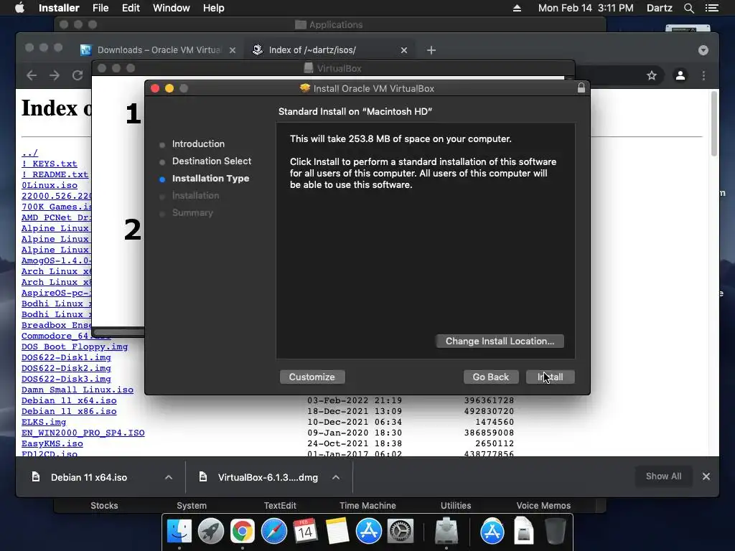Close the Downloads Oracle VM tab
Screen dimensions: 735x551
[233, 50]
